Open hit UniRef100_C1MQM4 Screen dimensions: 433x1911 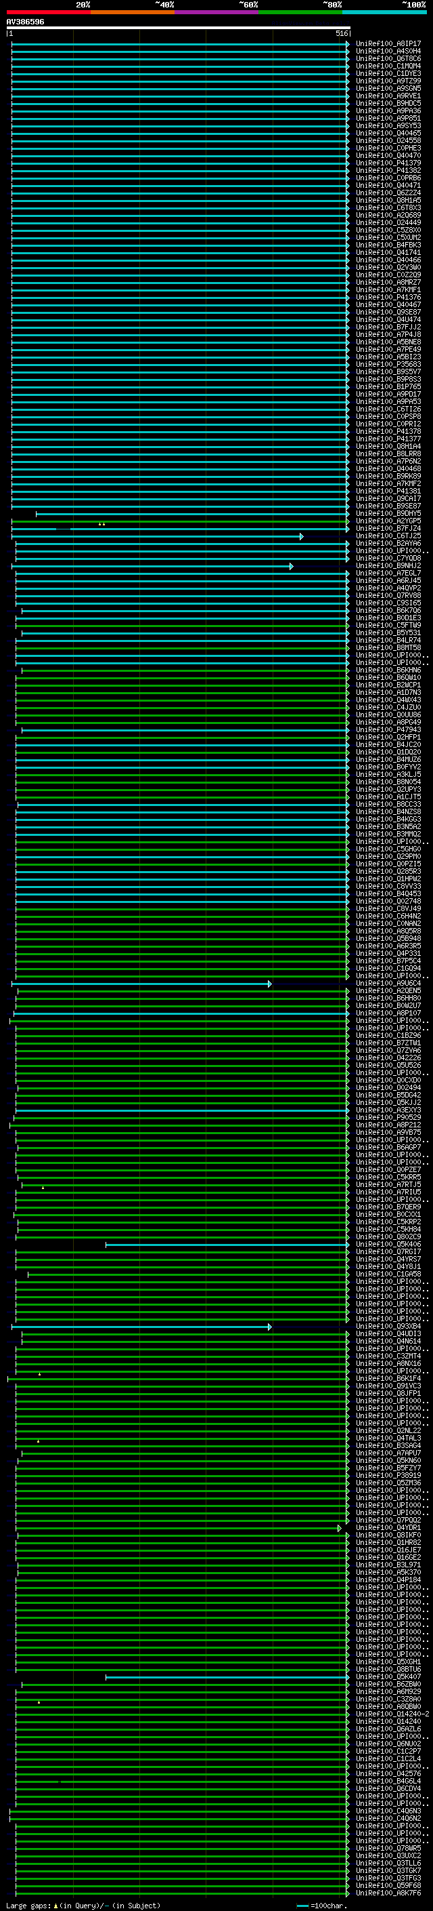click(388, 66)
